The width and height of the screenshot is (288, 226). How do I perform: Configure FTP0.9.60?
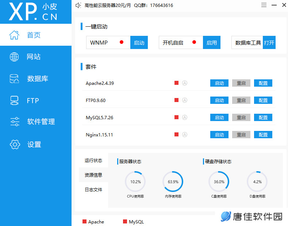[263, 100]
